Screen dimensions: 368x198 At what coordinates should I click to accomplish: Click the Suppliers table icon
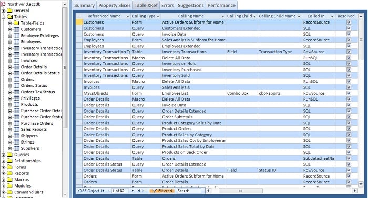[x=16, y=148]
